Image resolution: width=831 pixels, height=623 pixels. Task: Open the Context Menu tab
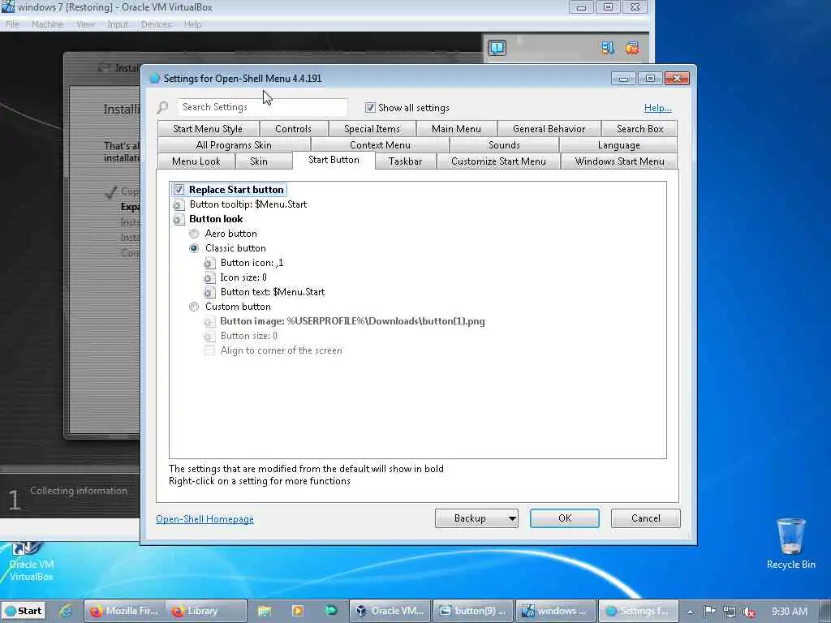(x=380, y=145)
